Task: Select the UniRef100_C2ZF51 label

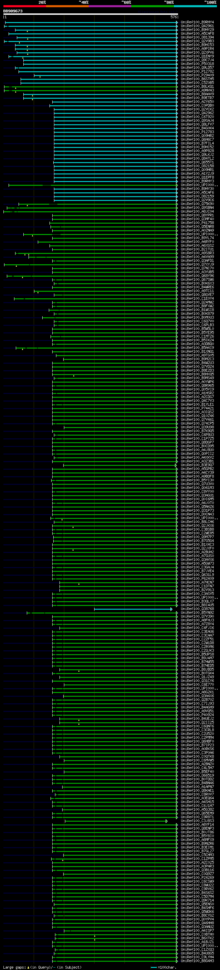Action: pos(197,639)
